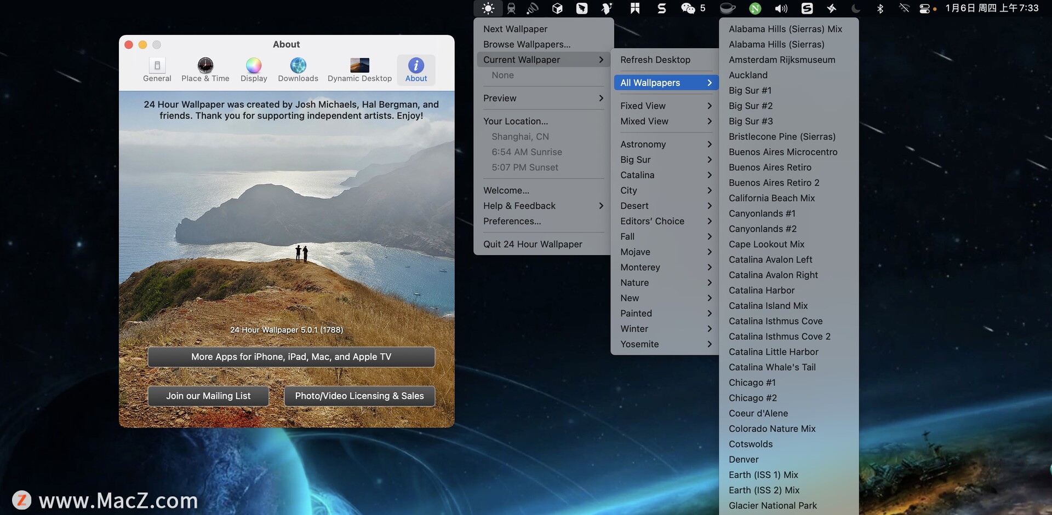Click the Sogou S input method icon

[807, 8]
